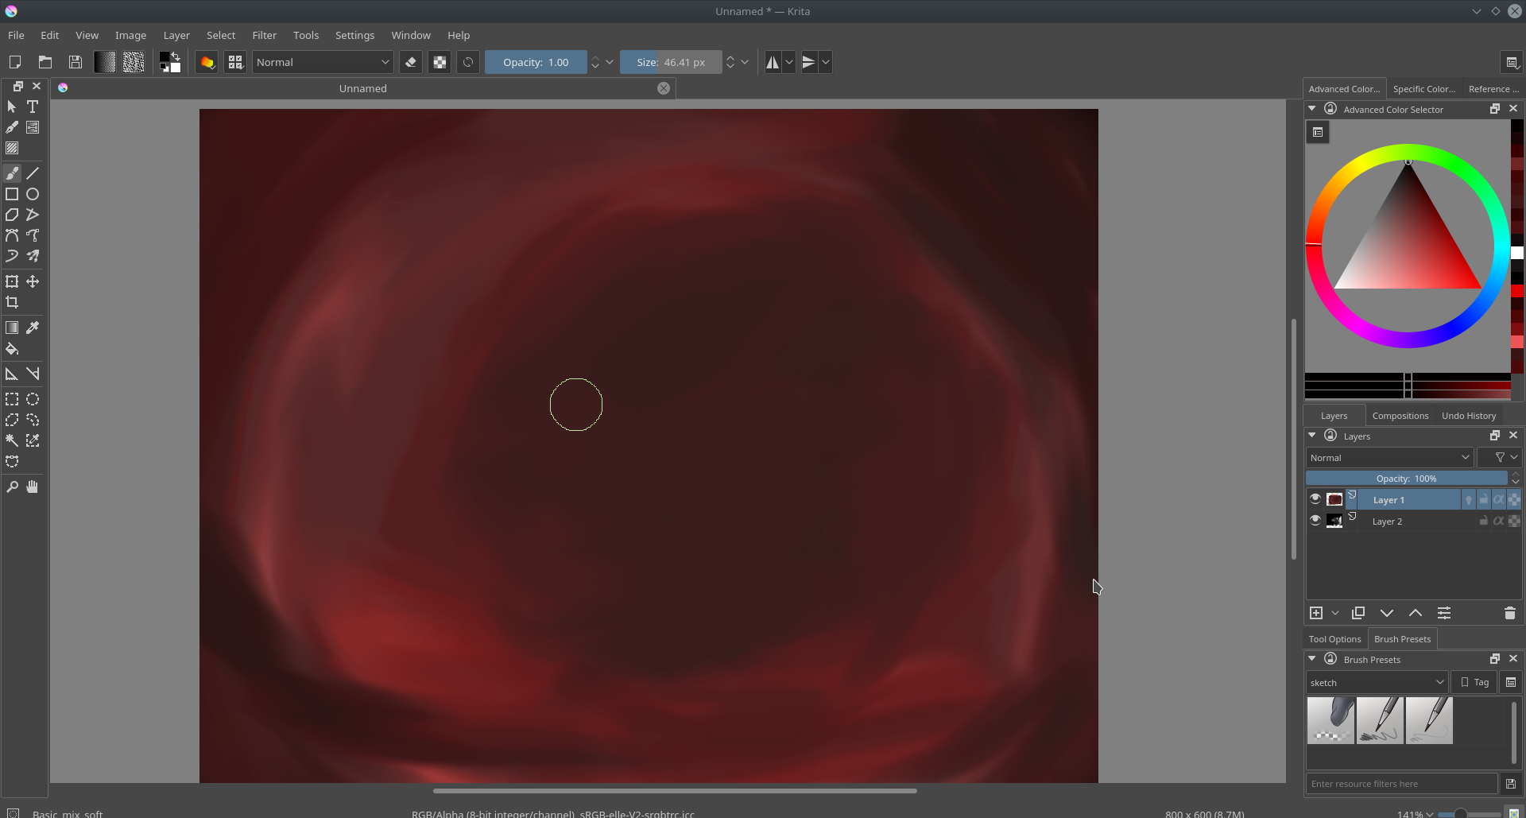1526x818 pixels.
Task: Select the Freehand Brush tool
Action: point(12,173)
